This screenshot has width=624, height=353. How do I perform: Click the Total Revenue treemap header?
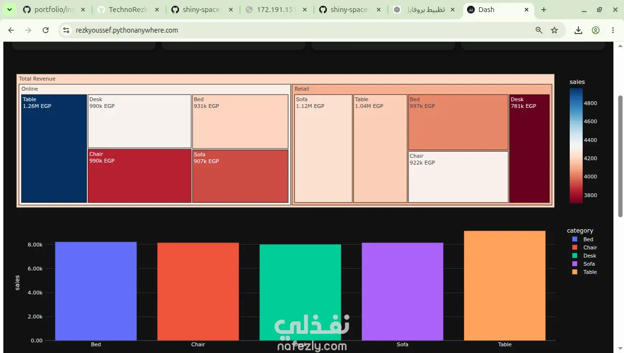tap(285, 79)
